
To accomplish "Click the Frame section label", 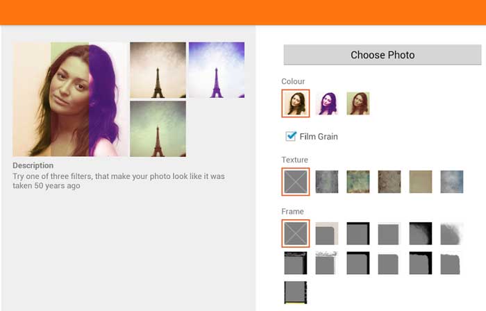I will 292,212.
